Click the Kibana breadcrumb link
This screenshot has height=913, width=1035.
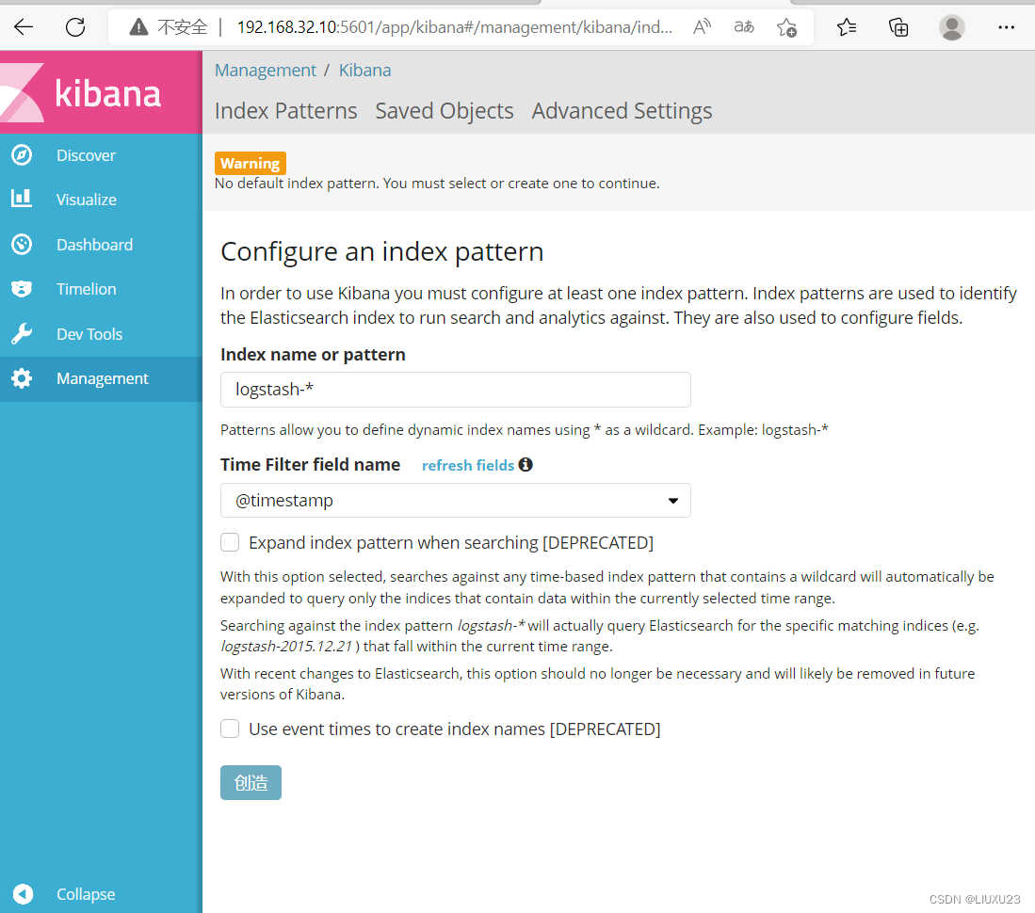[x=365, y=70]
